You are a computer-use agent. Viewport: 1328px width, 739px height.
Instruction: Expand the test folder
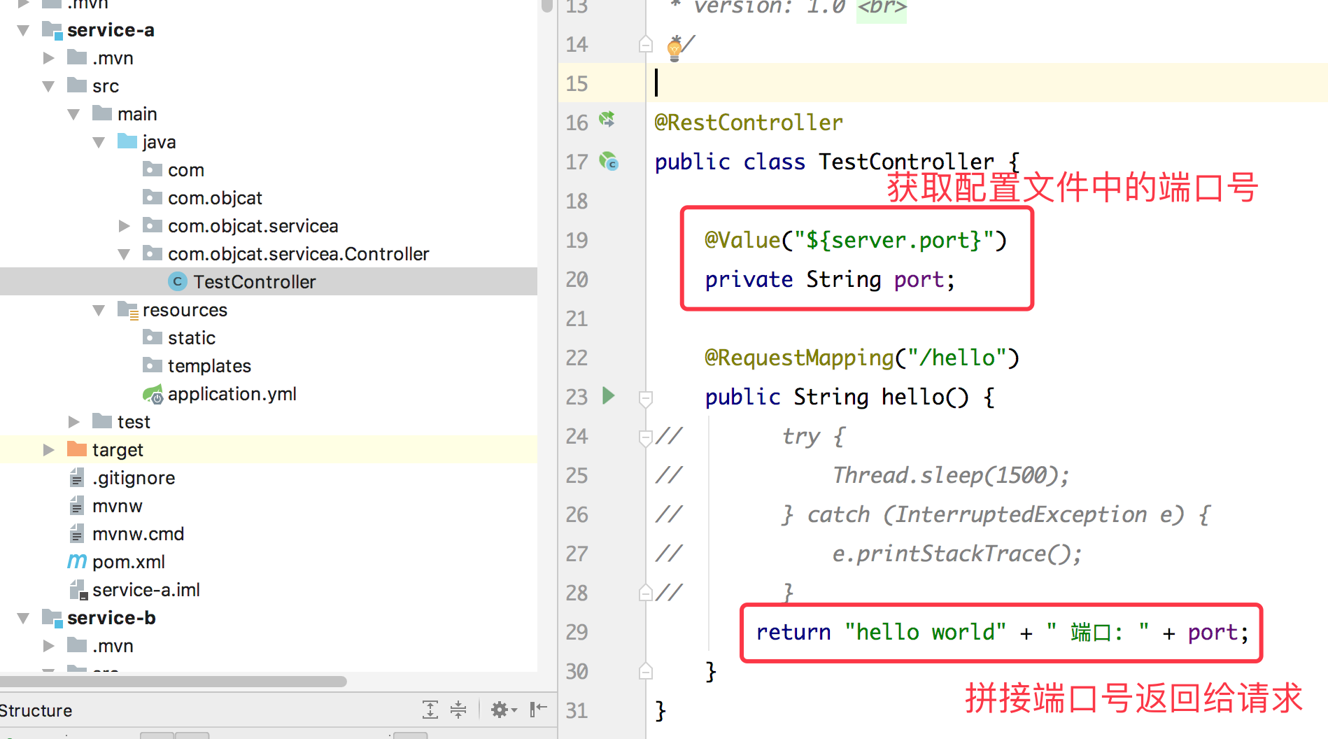(73, 422)
